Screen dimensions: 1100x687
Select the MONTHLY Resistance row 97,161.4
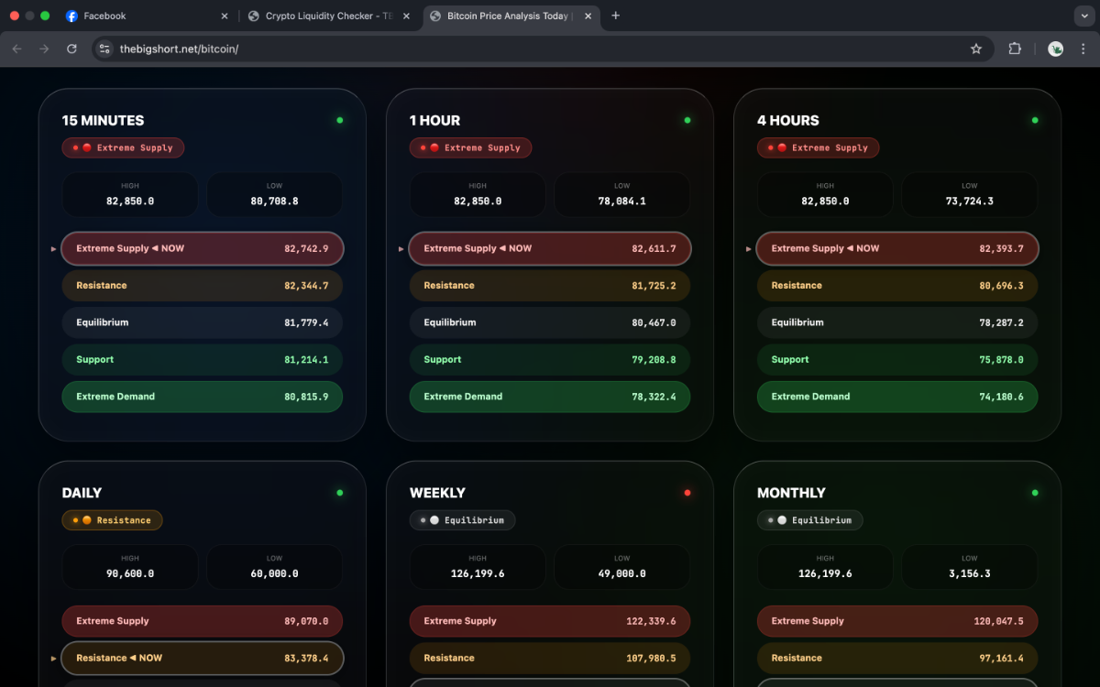pos(897,658)
